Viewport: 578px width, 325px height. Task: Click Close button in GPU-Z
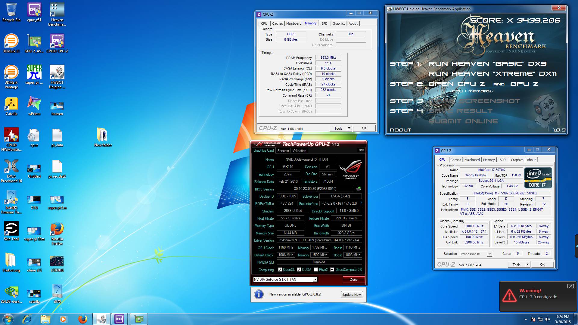(353, 280)
